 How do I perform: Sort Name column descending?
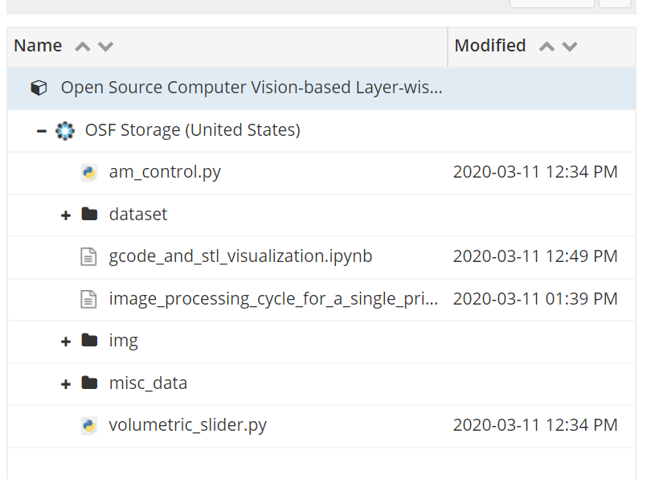tap(105, 47)
